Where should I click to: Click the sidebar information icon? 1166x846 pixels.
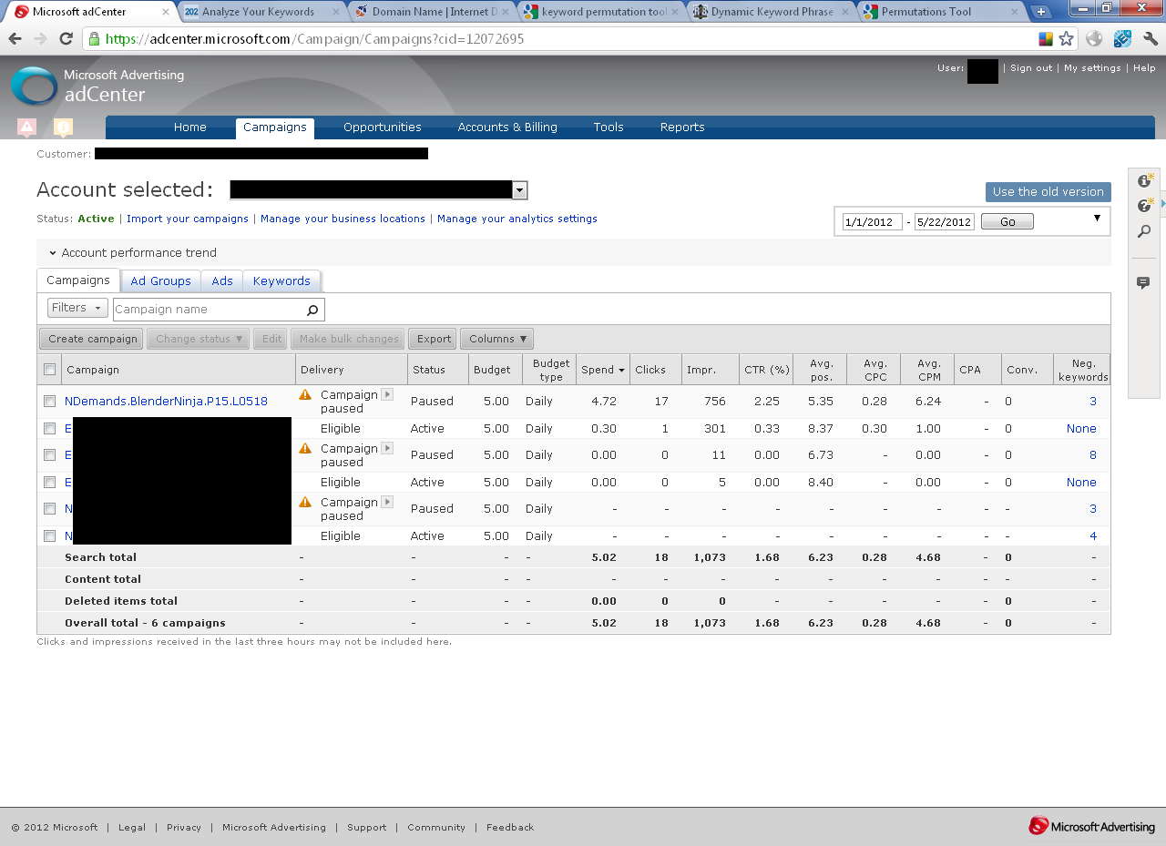point(1144,180)
